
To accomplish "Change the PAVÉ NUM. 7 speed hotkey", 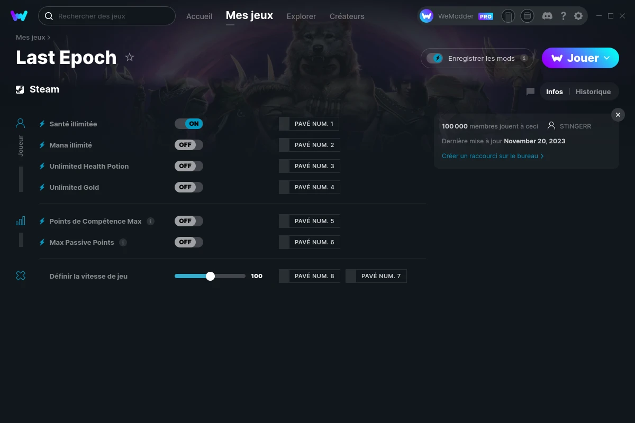I will [376, 276].
